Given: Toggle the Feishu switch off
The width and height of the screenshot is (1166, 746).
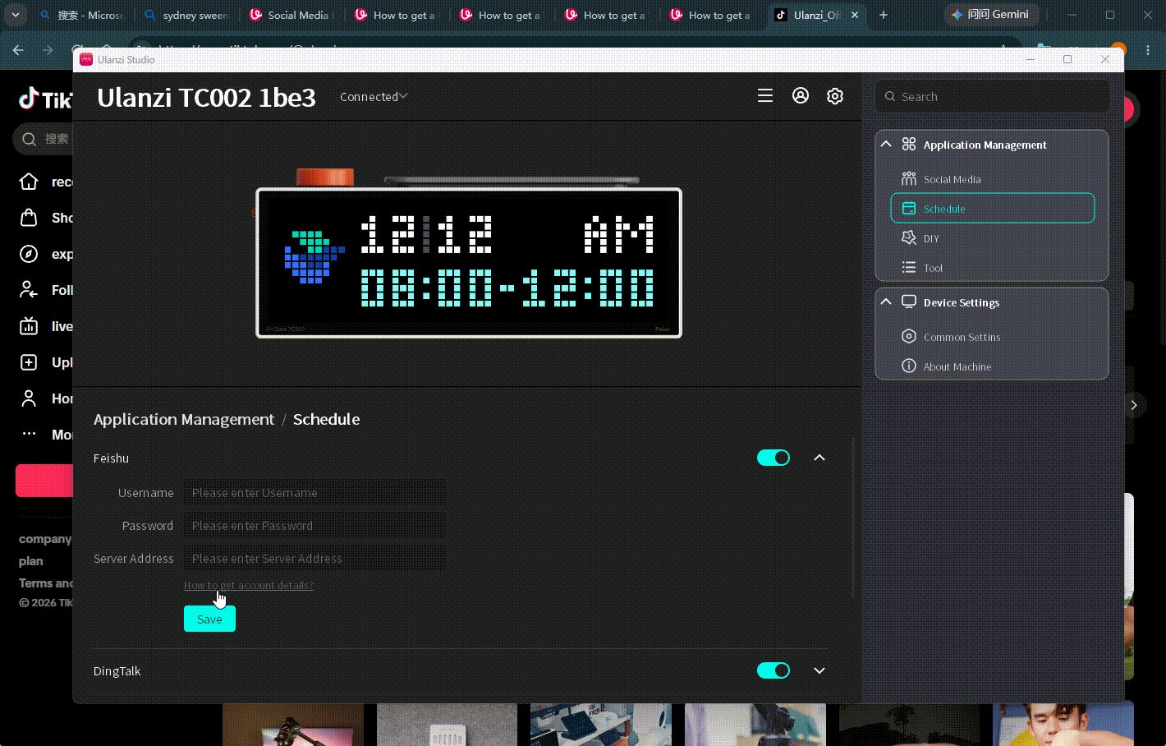Looking at the screenshot, I should point(774,458).
